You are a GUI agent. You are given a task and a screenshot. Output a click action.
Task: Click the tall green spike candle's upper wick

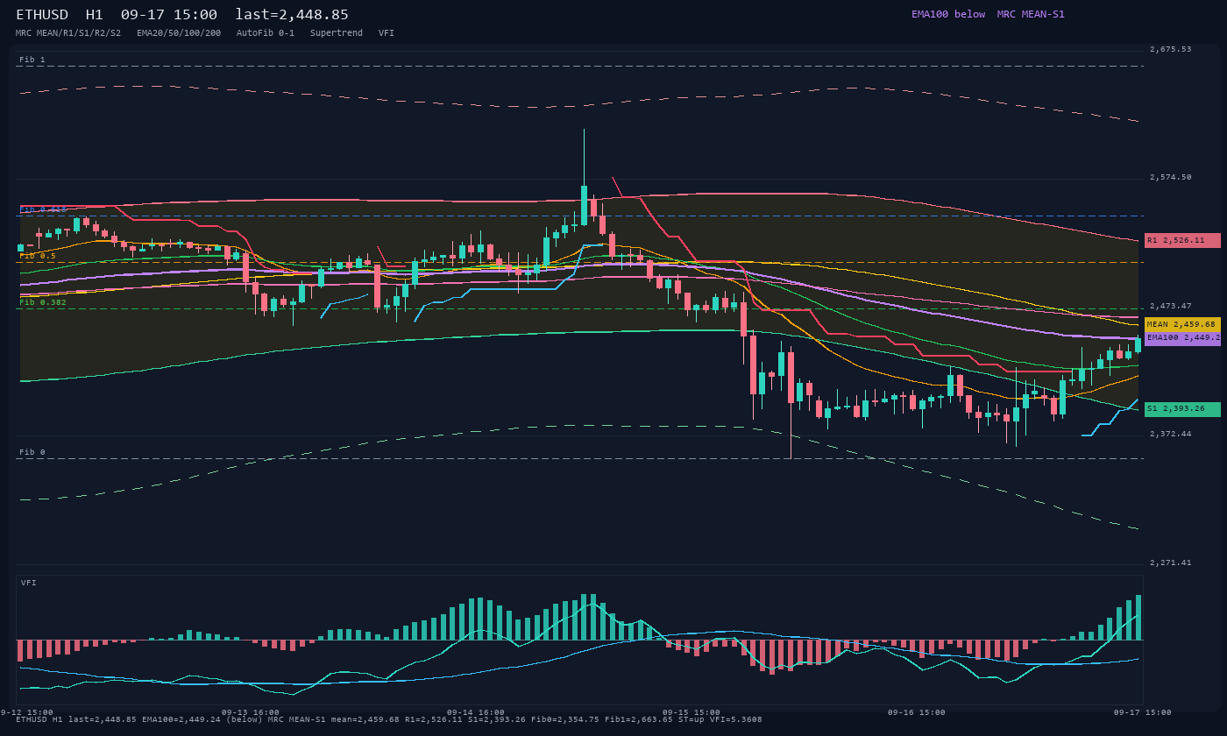click(584, 158)
